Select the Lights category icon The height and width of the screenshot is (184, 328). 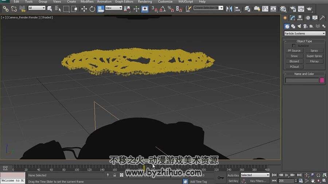[x=299, y=26]
